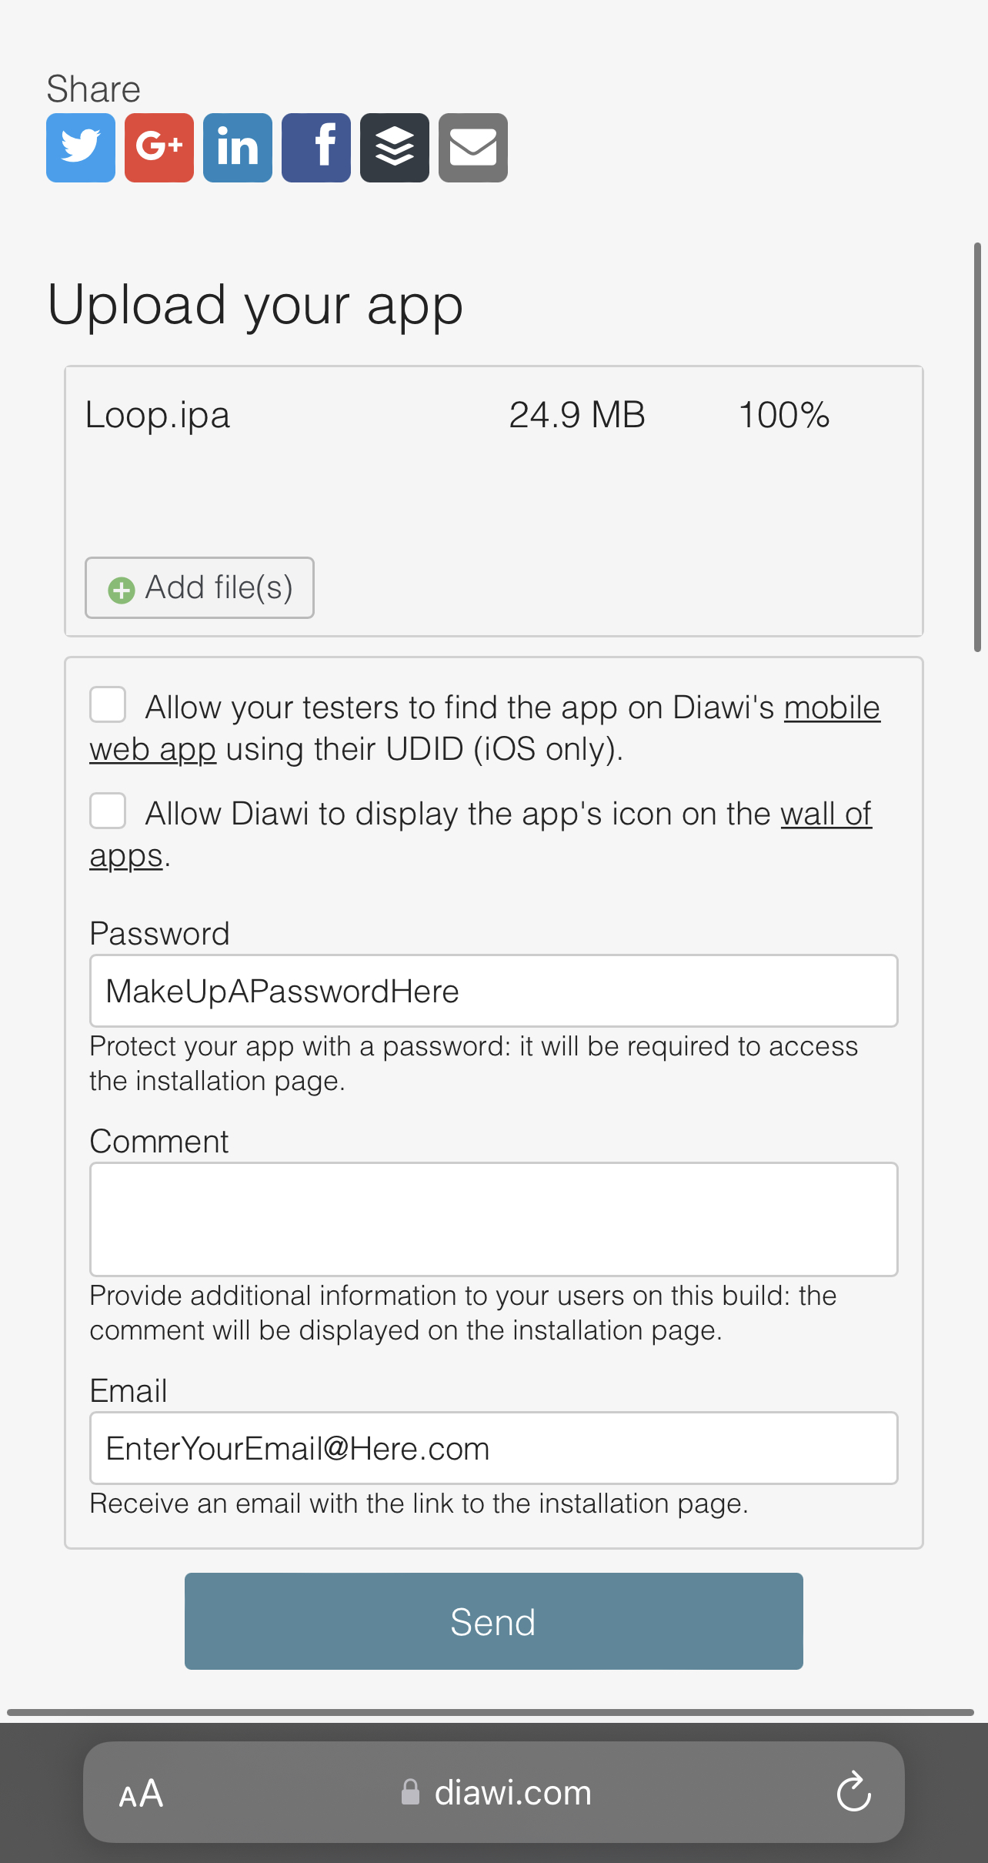Image resolution: width=988 pixels, height=1863 pixels.
Task: Enable wall of apps icon display checkbox
Action: click(108, 811)
